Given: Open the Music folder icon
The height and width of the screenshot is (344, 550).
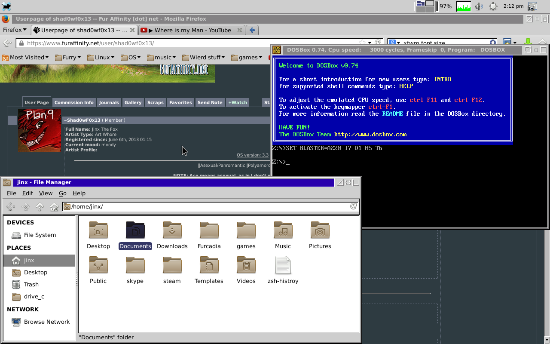Looking at the screenshot, I should coord(283,230).
